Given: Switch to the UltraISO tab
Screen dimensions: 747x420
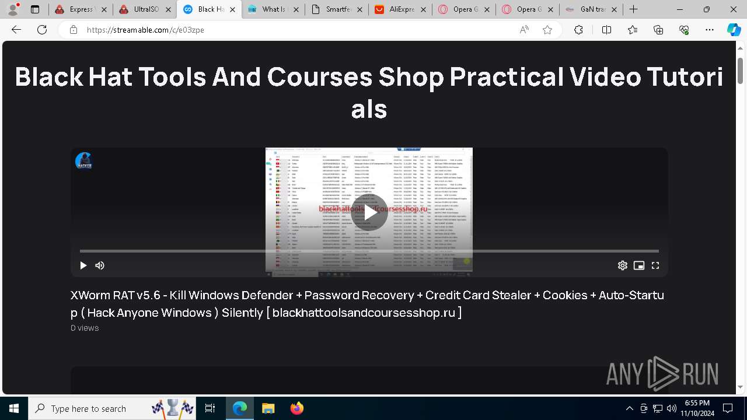Looking at the screenshot, I should click(145, 9).
